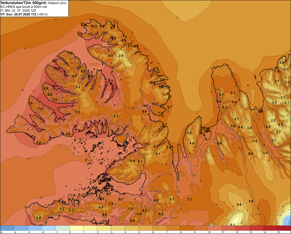Pick the legend swatch between -1 and 0

[62, 228]
